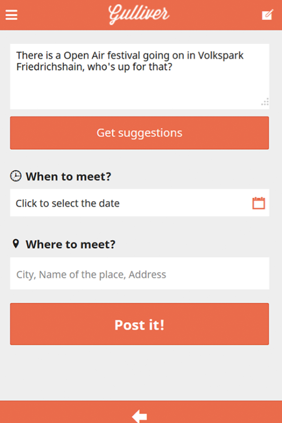Open the hamburger navigation menu
The image size is (282, 423).
click(12, 15)
